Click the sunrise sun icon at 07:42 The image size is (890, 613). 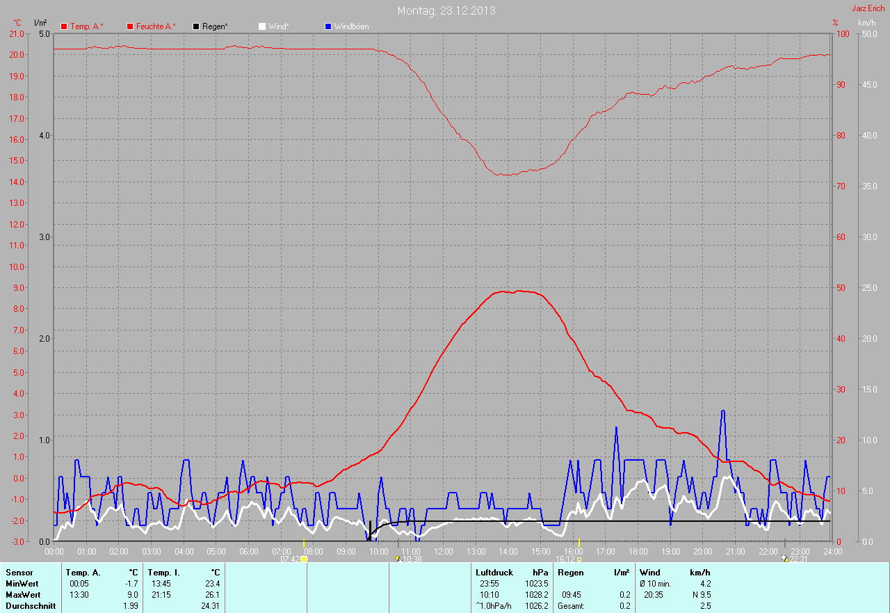coord(304,559)
